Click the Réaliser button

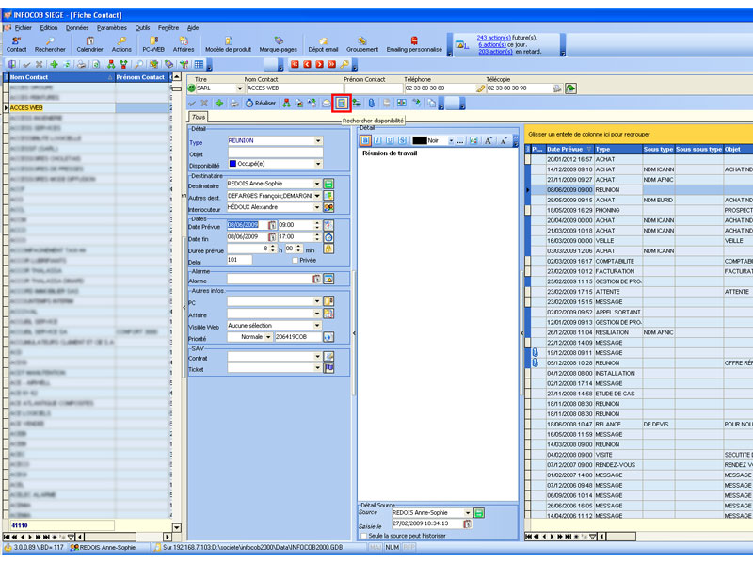[x=260, y=103]
